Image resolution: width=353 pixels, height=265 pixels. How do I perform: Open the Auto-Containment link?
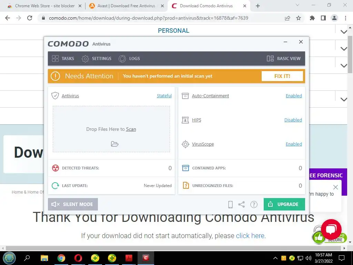tap(210, 96)
